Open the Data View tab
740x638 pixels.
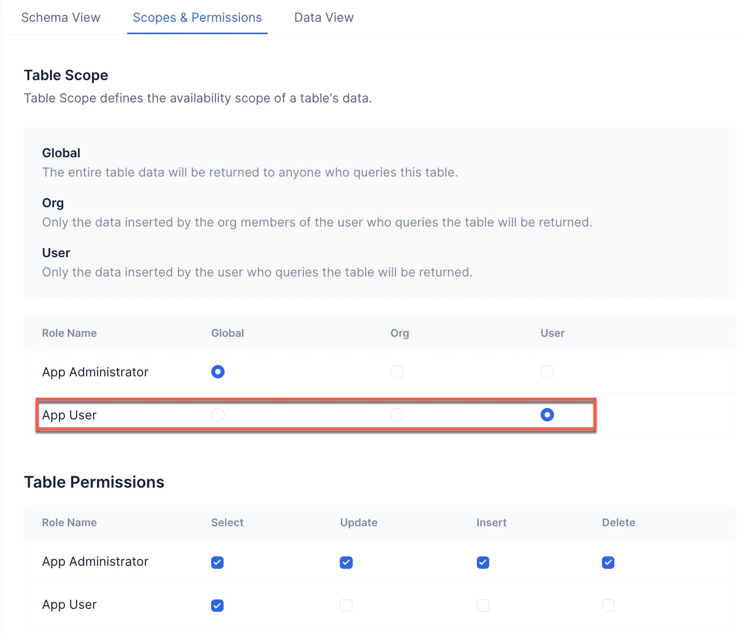click(x=324, y=17)
